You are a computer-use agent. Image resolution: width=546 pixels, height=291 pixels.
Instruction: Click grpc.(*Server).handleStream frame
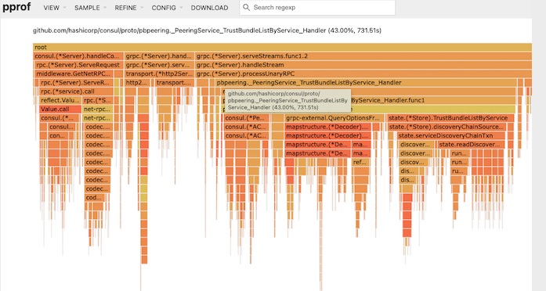pos(363,65)
